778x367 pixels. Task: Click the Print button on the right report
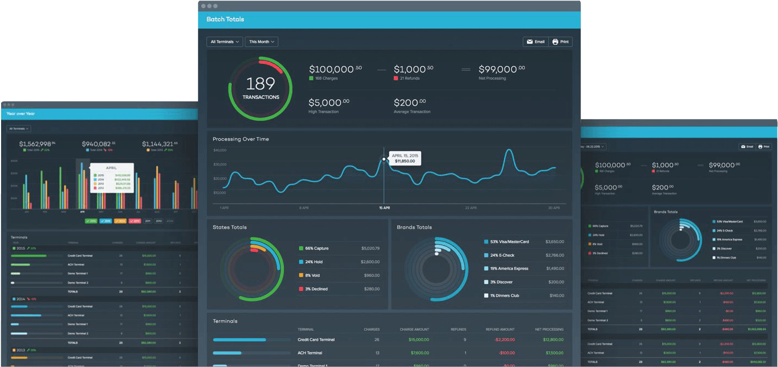coord(764,146)
